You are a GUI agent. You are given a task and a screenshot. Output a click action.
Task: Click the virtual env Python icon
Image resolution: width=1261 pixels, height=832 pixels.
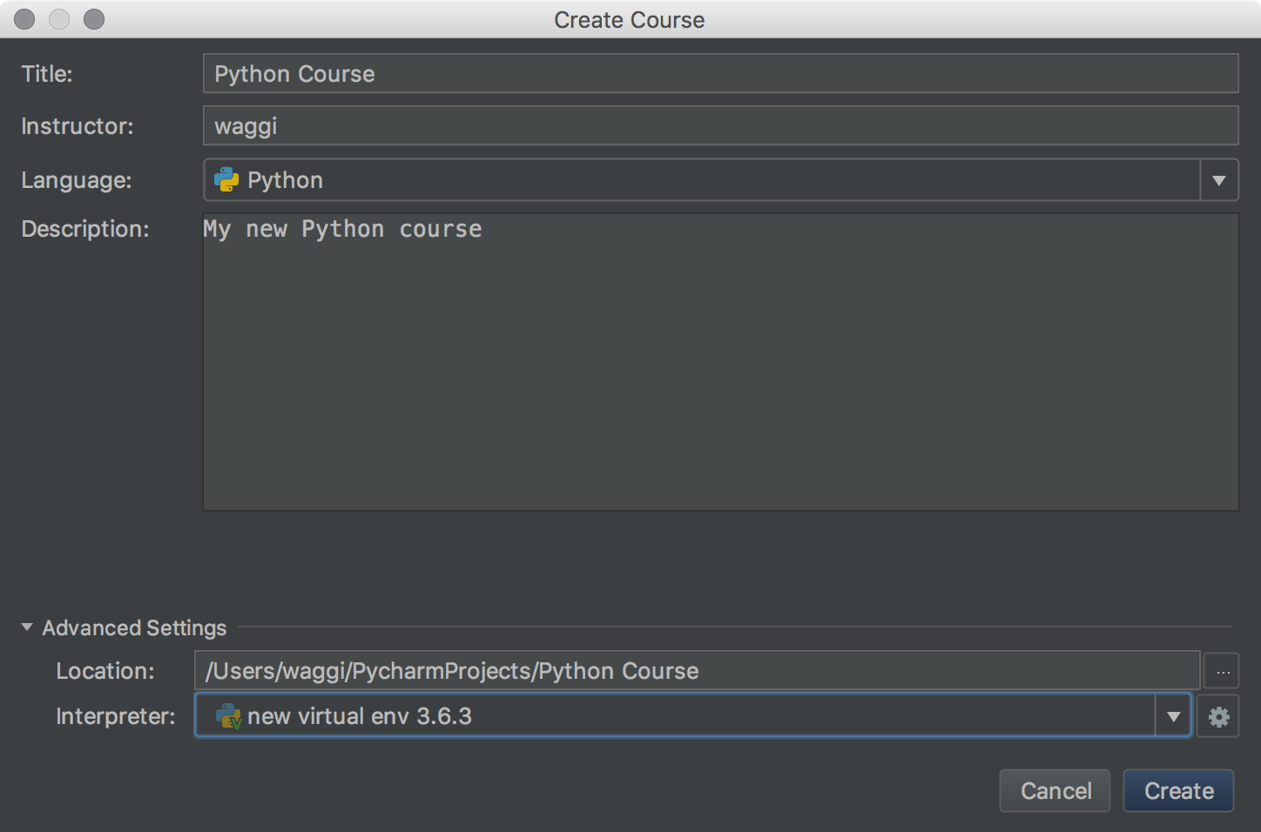228,716
